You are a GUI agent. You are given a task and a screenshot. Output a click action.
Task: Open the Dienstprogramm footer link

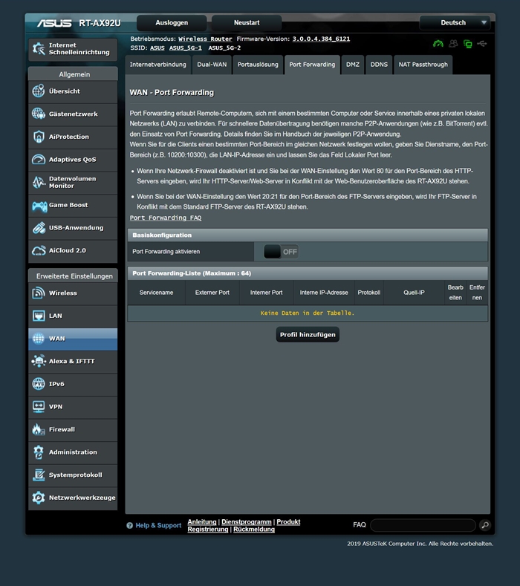247,521
